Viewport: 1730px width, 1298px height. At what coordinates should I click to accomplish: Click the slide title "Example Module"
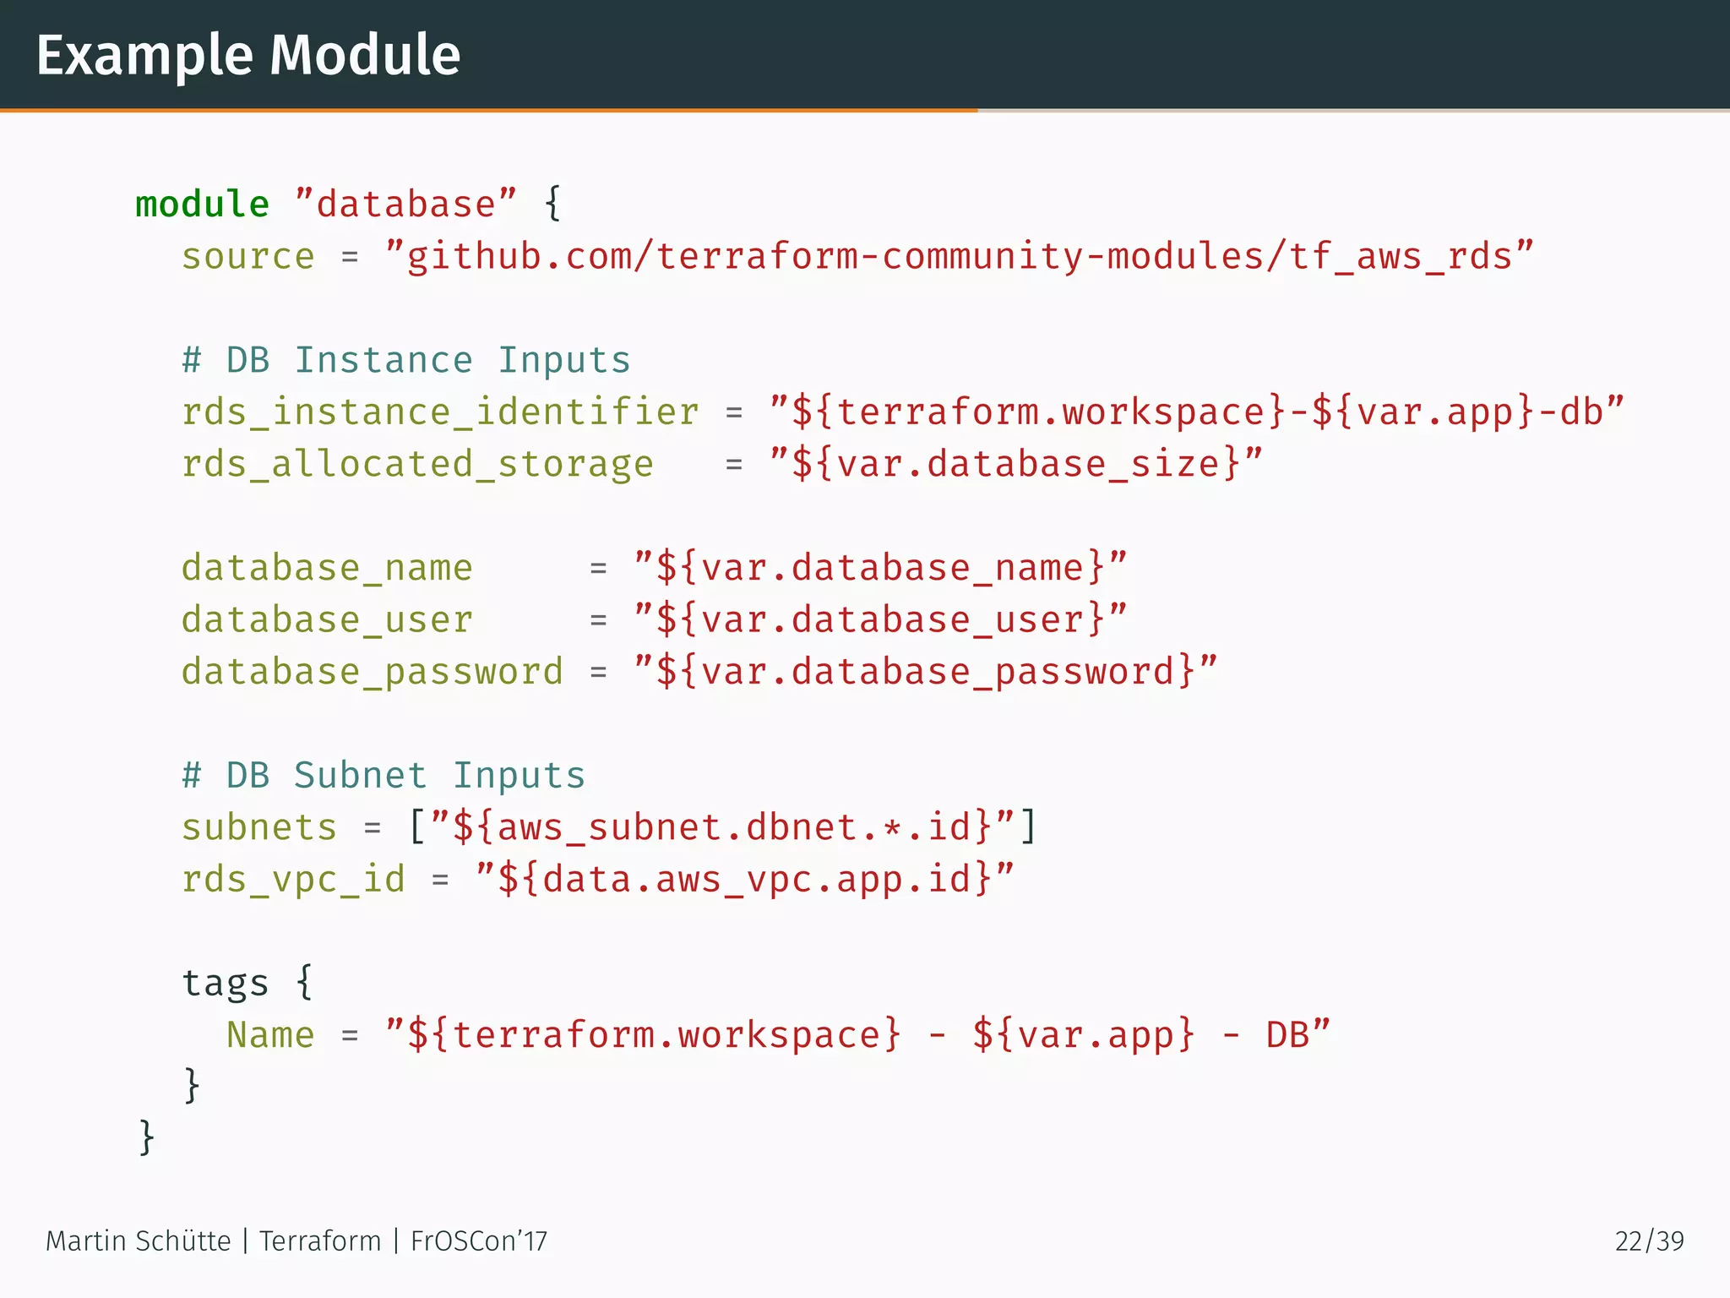click(248, 56)
